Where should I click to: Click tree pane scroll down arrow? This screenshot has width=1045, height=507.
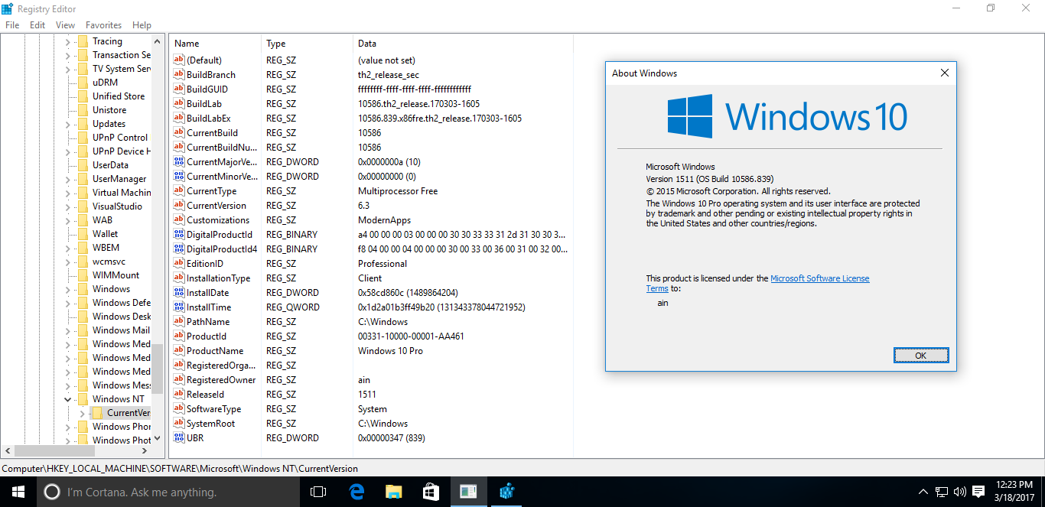tap(158, 439)
